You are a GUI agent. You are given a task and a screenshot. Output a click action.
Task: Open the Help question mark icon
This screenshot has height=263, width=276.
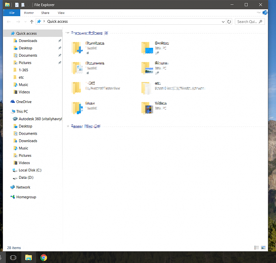click(265, 13)
